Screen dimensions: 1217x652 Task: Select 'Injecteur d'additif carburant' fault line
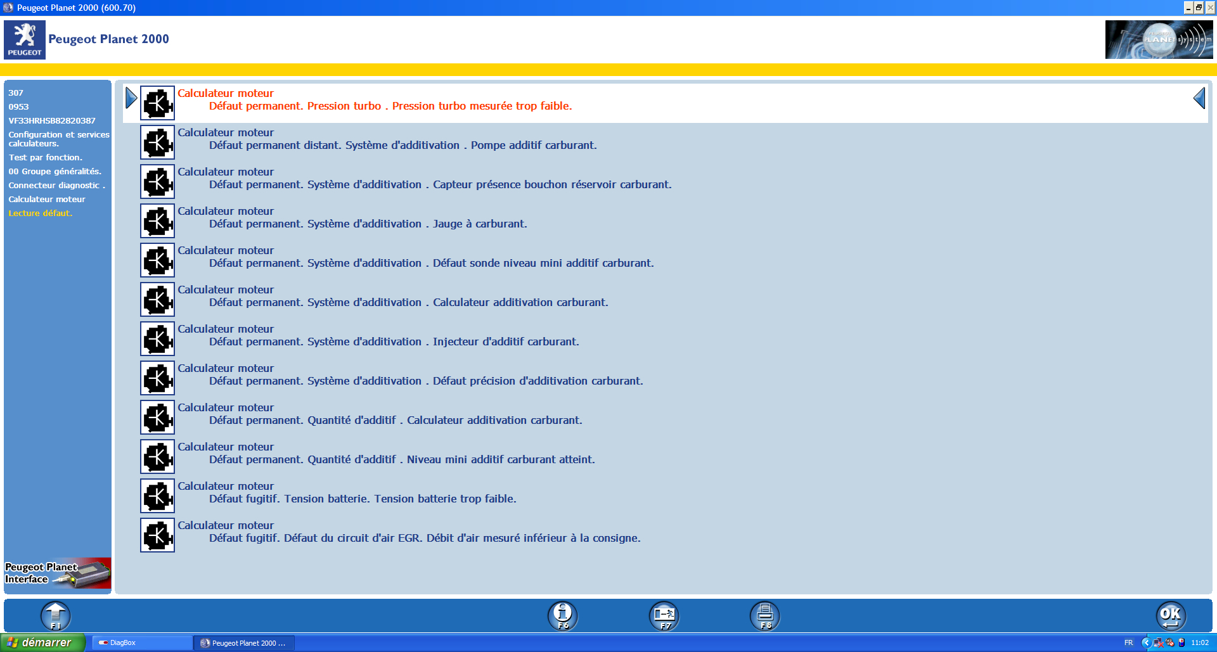(394, 342)
